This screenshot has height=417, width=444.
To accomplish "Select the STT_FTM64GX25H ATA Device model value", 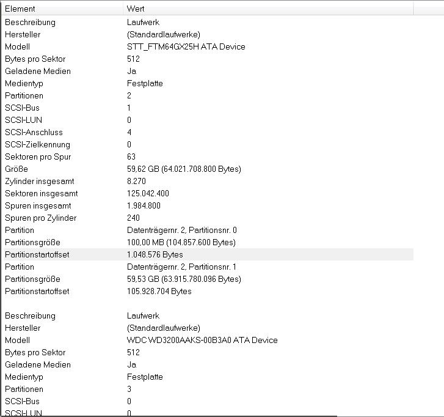I will coord(186,46).
